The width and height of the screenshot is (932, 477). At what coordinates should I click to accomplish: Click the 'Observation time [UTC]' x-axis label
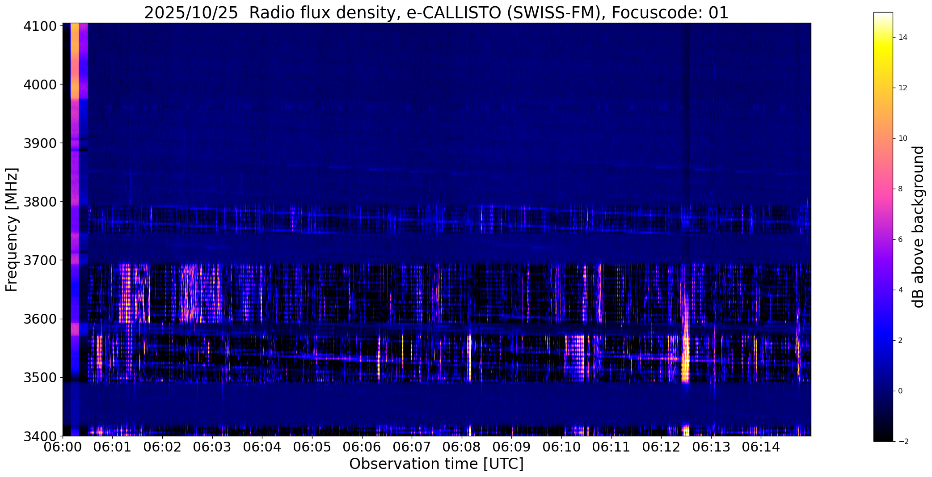tap(436, 464)
